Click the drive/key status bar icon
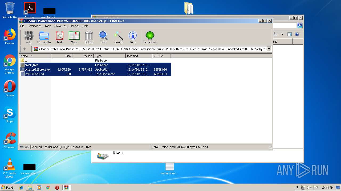 pyautogui.click(x=24, y=147)
